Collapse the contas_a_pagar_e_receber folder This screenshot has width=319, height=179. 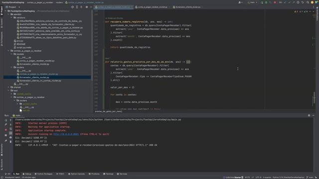(9, 51)
